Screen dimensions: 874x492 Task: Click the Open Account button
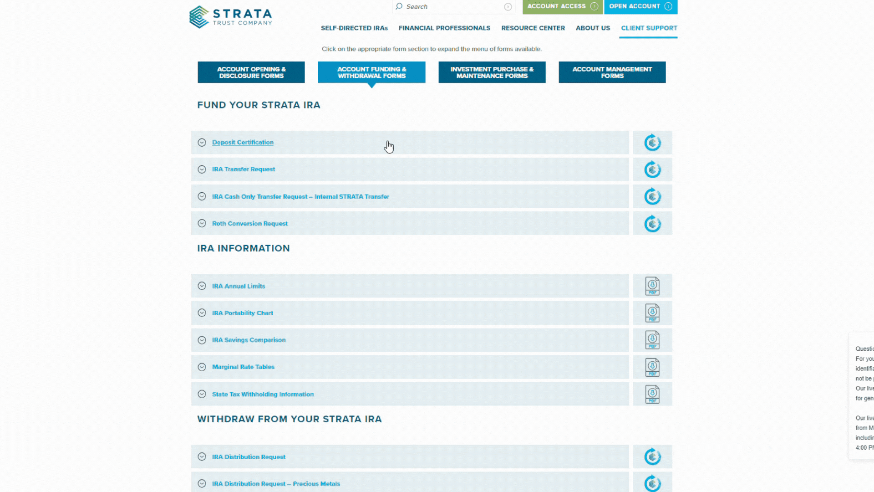pos(640,6)
